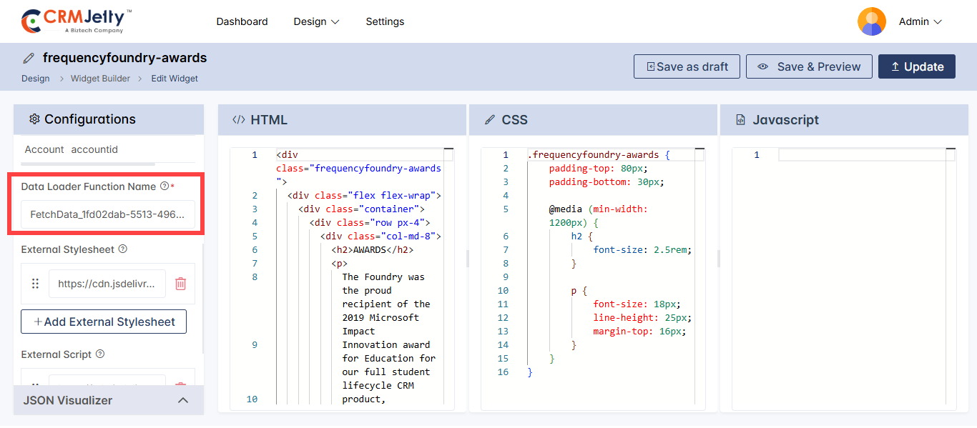977x428 pixels.
Task: Open the Settings menu item
Action: coord(385,21)
